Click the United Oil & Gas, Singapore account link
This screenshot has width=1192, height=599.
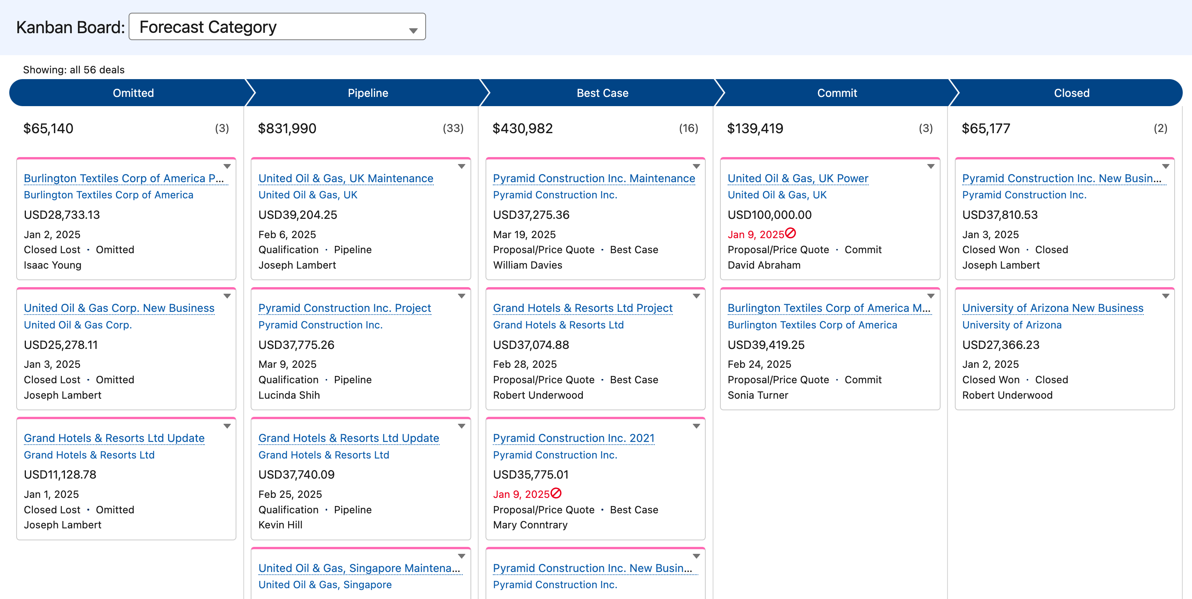click(x=325, y=584)
